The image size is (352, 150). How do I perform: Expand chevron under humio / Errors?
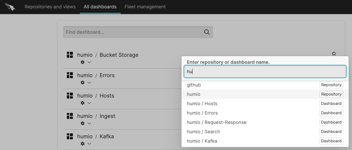coord(89,83)
